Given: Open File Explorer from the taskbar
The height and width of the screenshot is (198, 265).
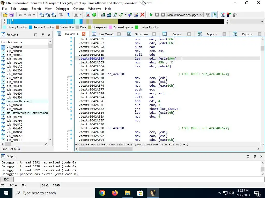Looking at the screenshot, I should pyautogui.click(x=127, y=193).
